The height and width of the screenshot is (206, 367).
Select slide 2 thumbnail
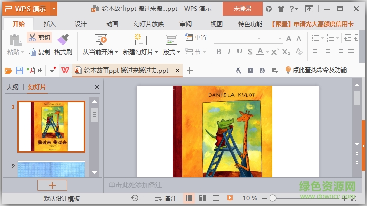point(51,169)
